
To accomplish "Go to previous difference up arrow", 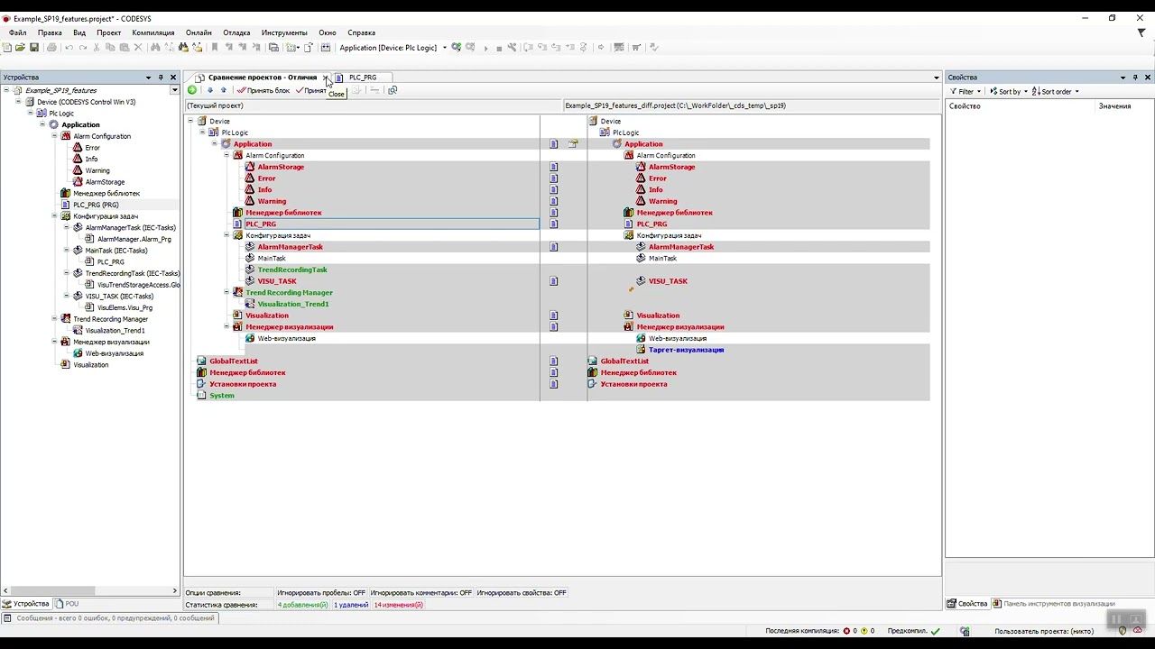I will [x=223, y=90].
